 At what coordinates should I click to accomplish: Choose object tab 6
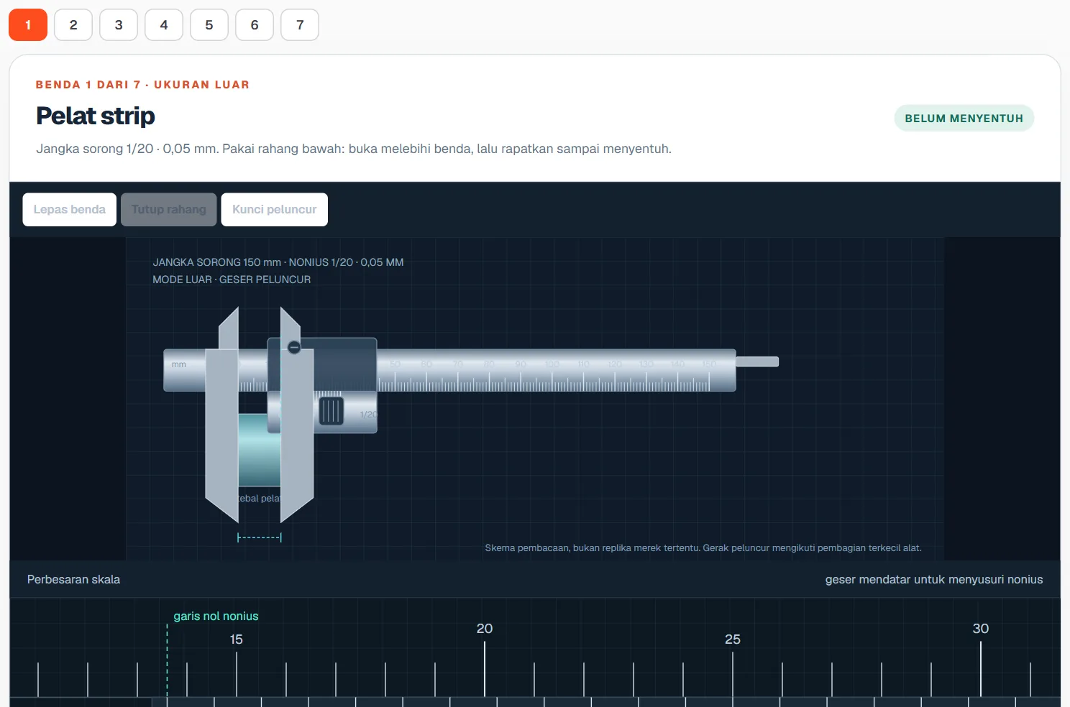(255, 25)
